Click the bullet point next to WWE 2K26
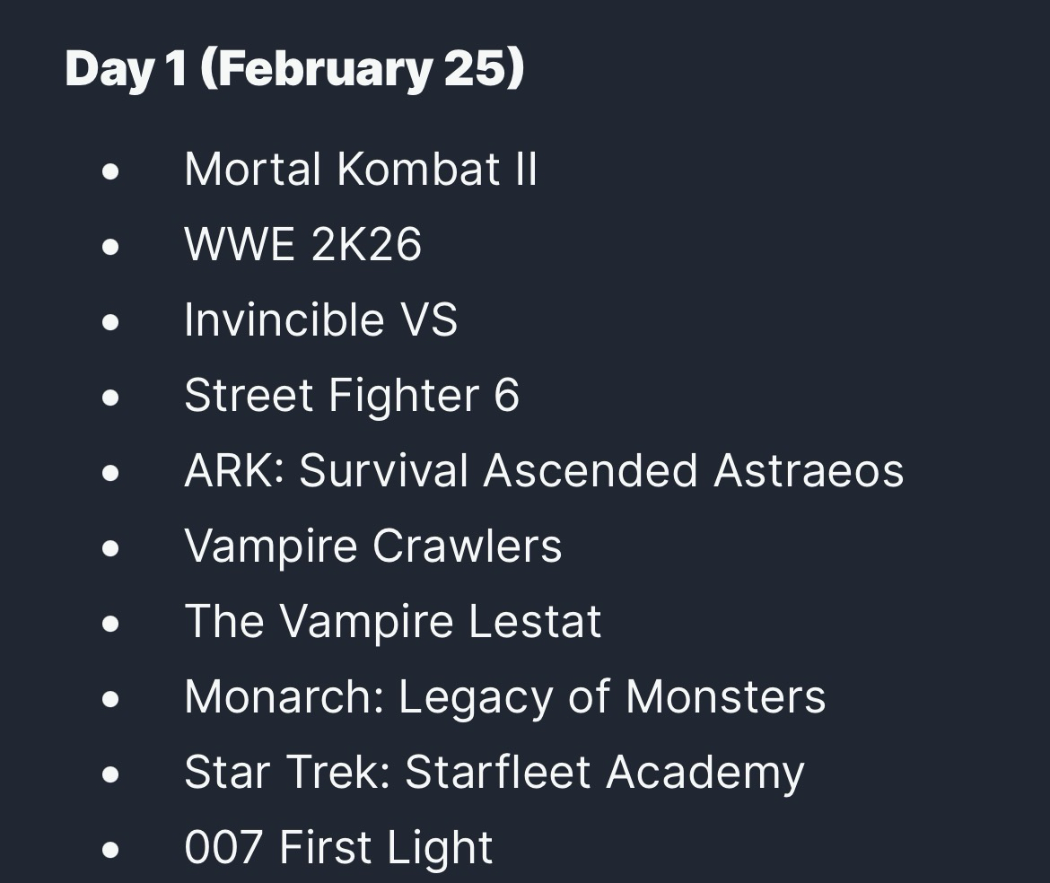 pos(110,248)
